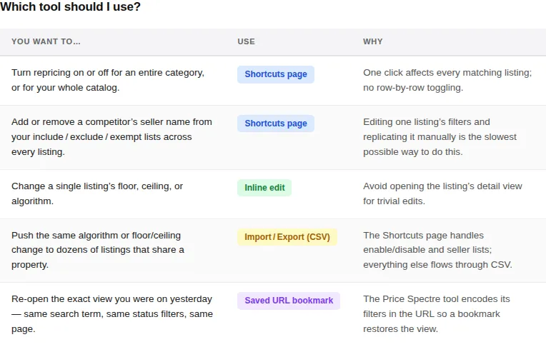Click the 'Re-open the exact view' cell text

click(112, 314)
